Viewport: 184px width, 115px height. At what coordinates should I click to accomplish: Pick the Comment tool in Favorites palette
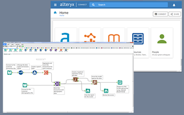(66, 50)
